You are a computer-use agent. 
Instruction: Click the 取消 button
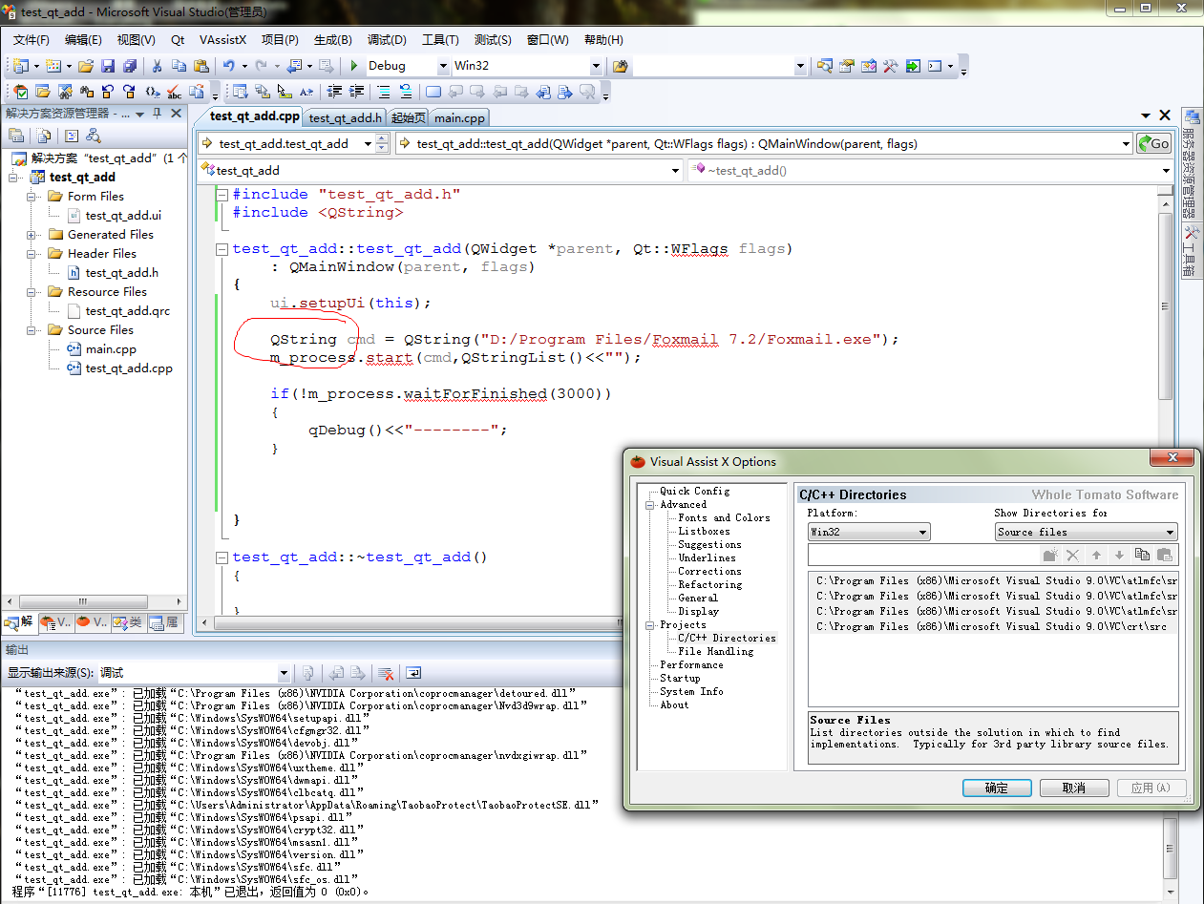(1073, 788)
